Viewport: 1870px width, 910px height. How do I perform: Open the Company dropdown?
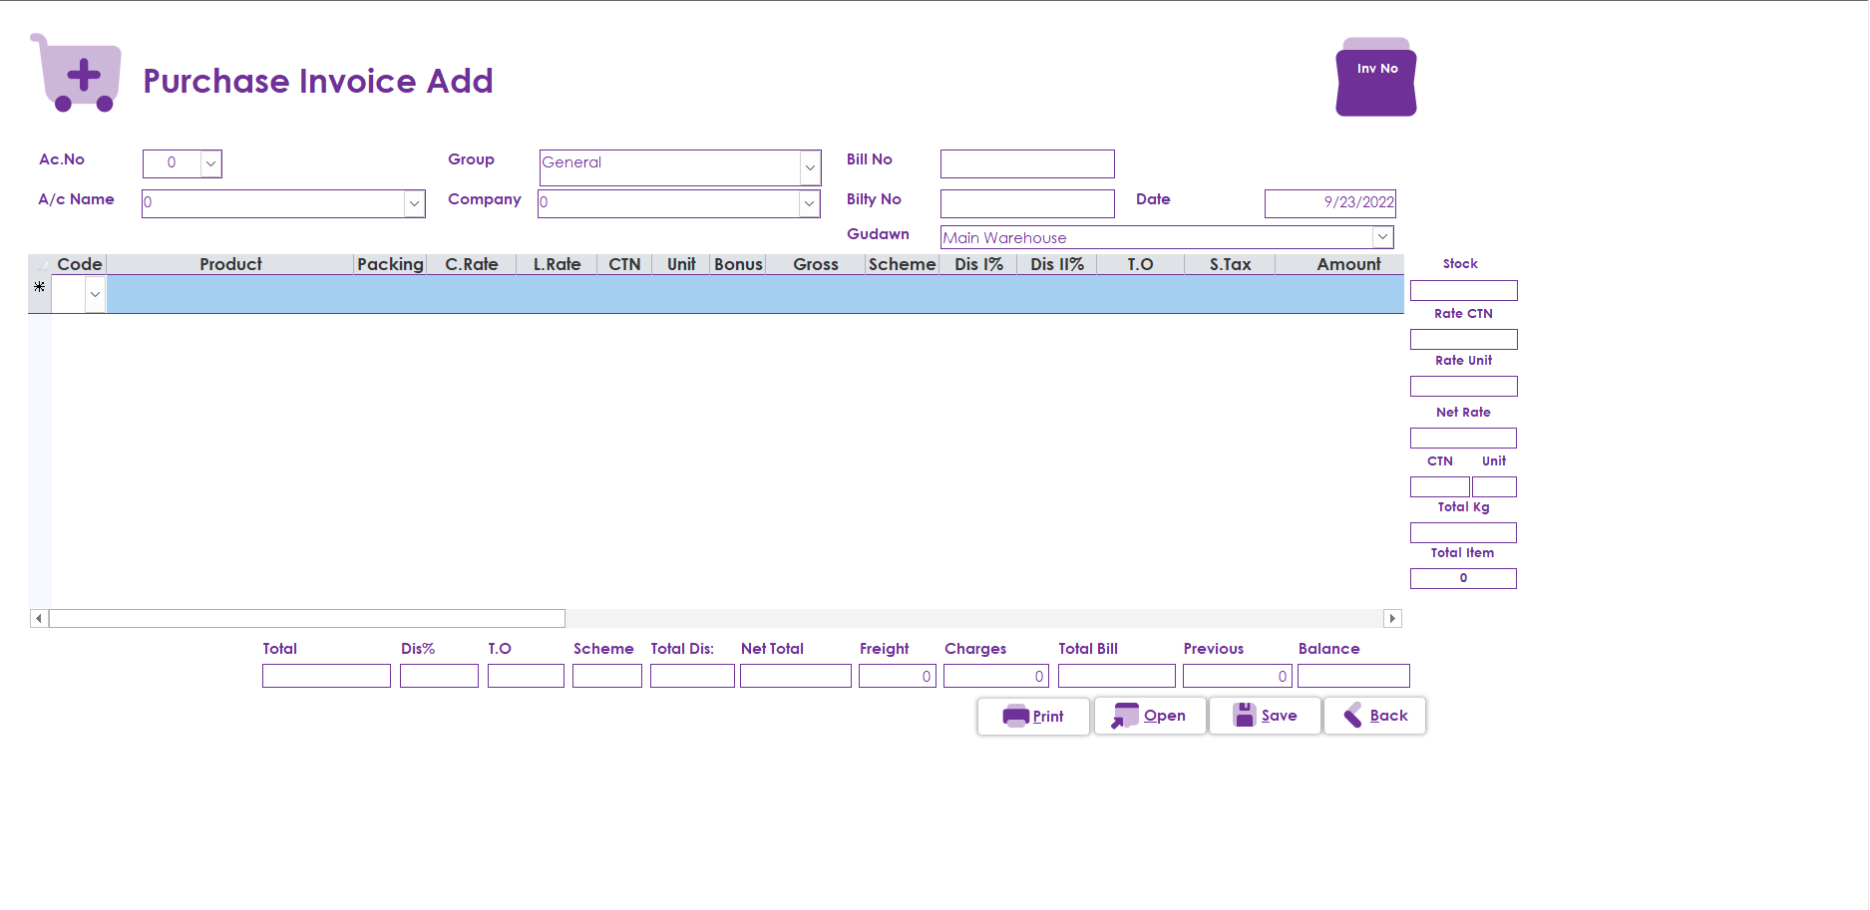tap(809, 203)
